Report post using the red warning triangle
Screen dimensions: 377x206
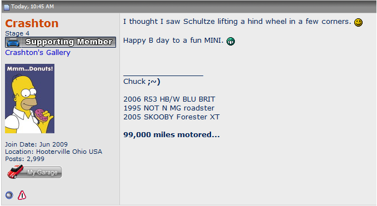coord(22,195)
